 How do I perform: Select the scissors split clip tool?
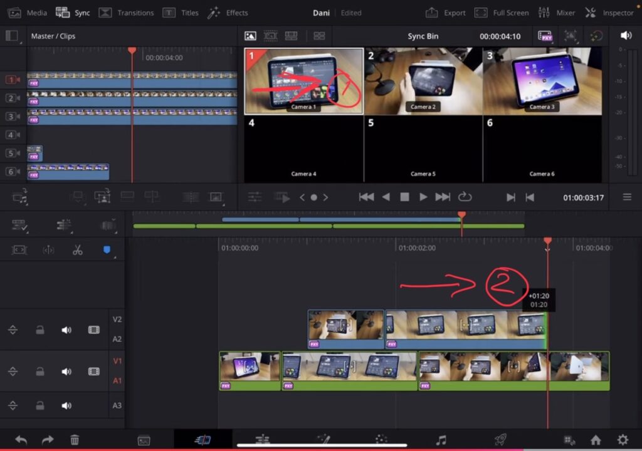(x=78, y=249)
